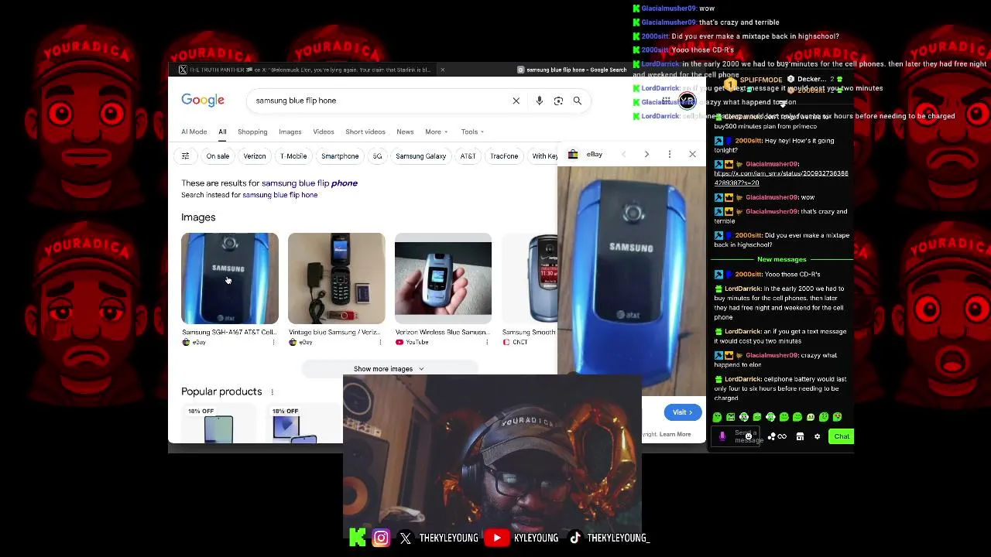The width and height of the screenshot is (991, 557).
Task: Apply the 5G filter chip
Action: pyautogui.click(x=377, y=156)
